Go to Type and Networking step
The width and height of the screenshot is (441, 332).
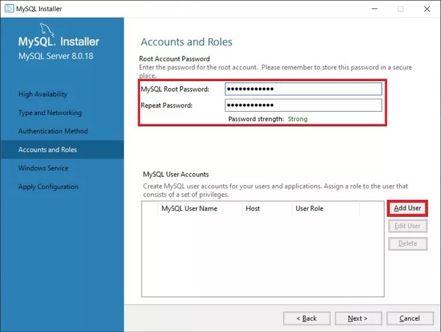pos(50,113)
